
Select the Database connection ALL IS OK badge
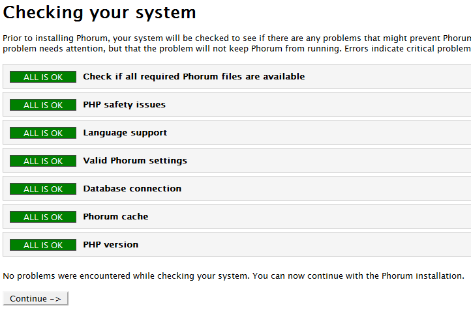[x=43, y=189]
